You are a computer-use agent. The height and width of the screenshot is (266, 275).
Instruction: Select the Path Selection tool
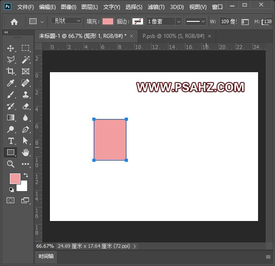[x=25, y=141]
